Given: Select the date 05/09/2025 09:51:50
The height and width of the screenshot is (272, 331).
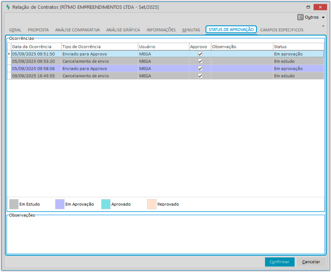Looking at the screenshot, I should pos(33,54).
